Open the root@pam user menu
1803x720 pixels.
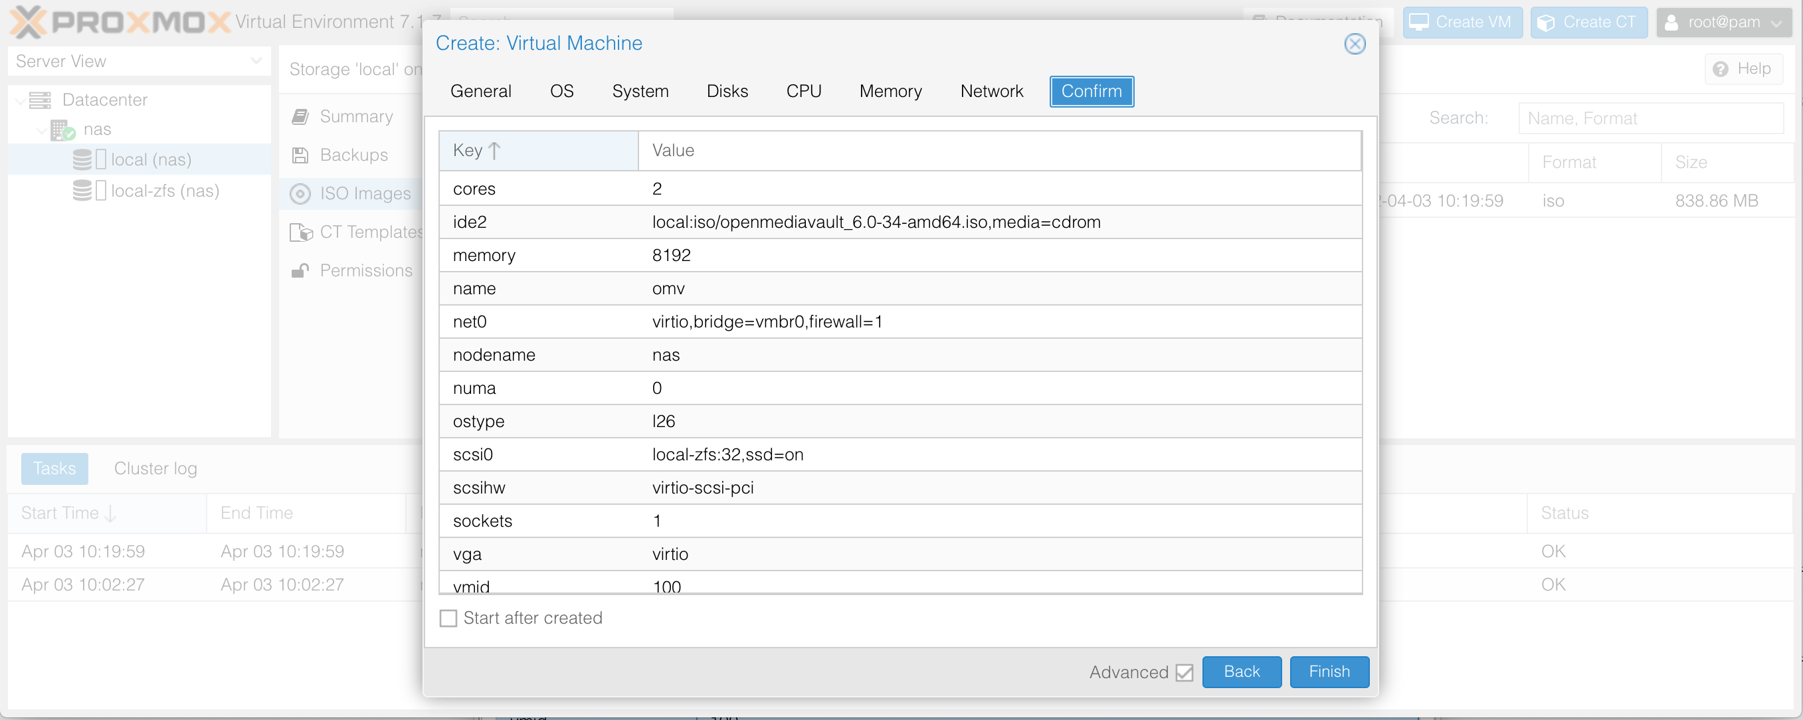(x=1723, y=23)
